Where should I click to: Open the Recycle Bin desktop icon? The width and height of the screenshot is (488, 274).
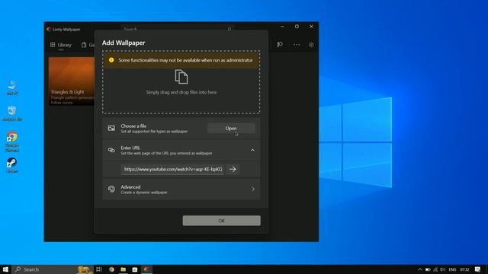click(x=12, y=113)
